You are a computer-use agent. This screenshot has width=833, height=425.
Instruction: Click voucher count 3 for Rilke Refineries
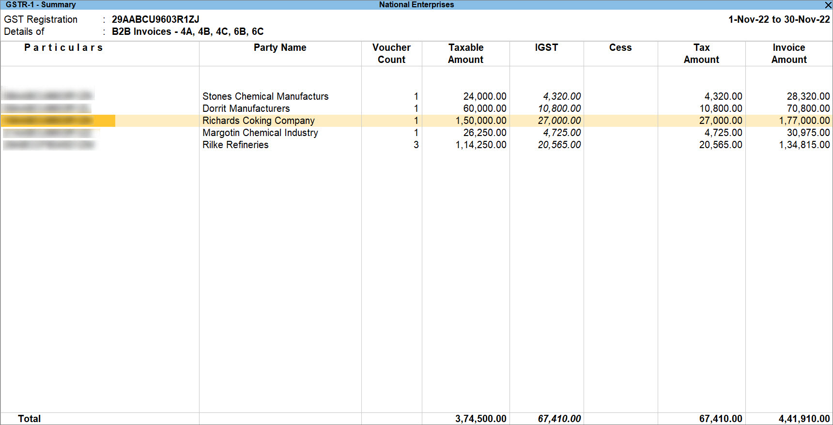point(416,145)
